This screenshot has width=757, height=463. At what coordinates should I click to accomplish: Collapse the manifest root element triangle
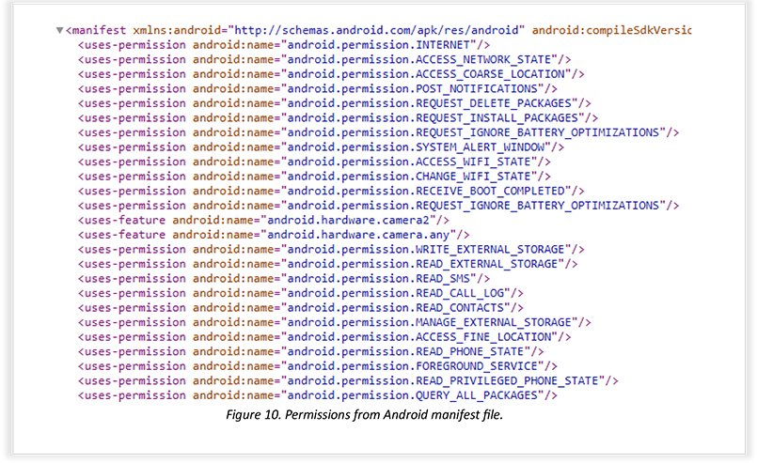(x=59, y=31)
